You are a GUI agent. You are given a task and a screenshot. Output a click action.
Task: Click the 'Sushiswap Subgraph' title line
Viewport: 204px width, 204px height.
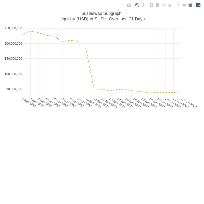click(101, 14)
